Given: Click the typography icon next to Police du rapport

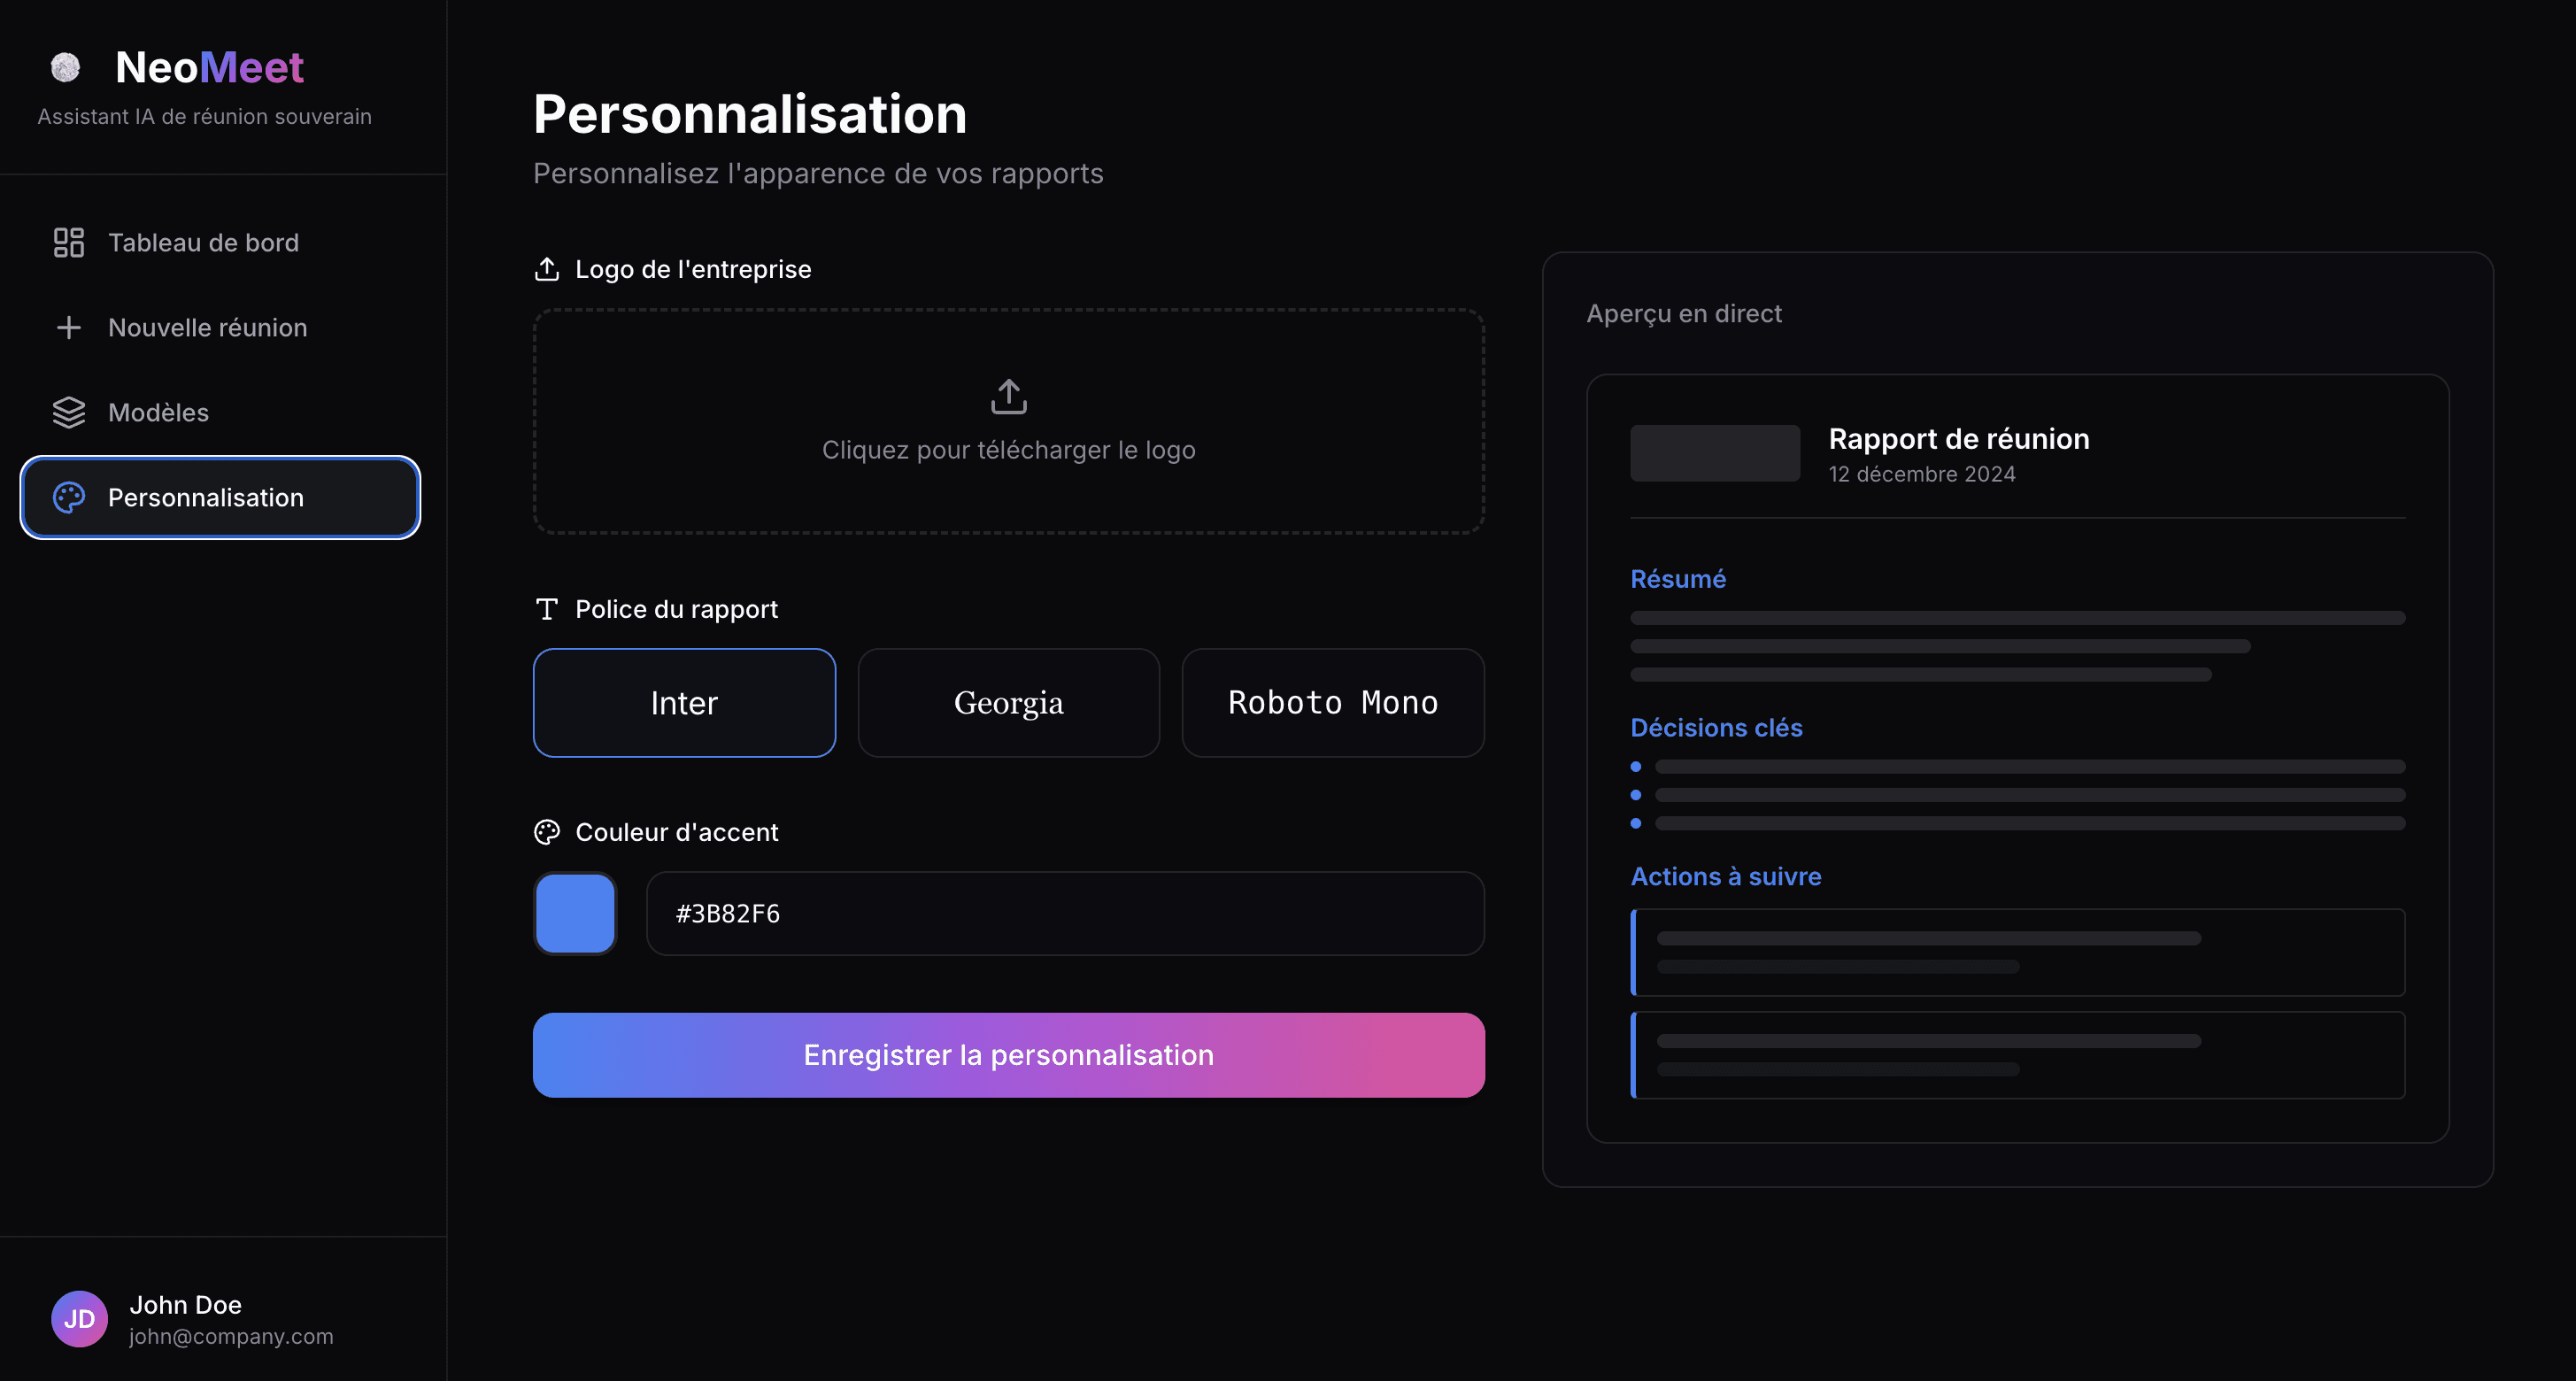Looking at the screenshot, I should 547,608.
